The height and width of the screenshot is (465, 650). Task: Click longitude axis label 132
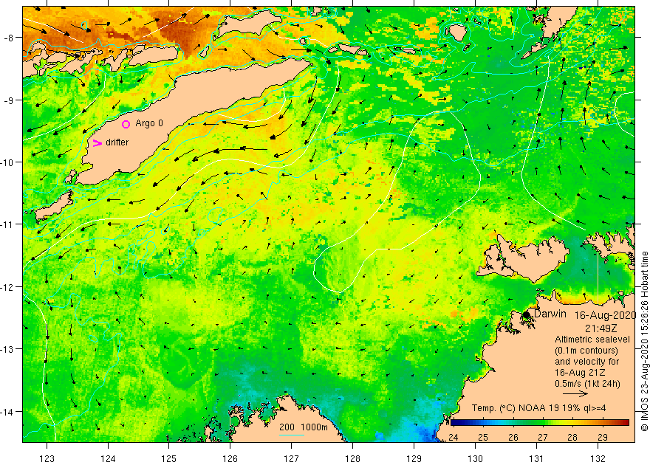[x=598, y=458]
